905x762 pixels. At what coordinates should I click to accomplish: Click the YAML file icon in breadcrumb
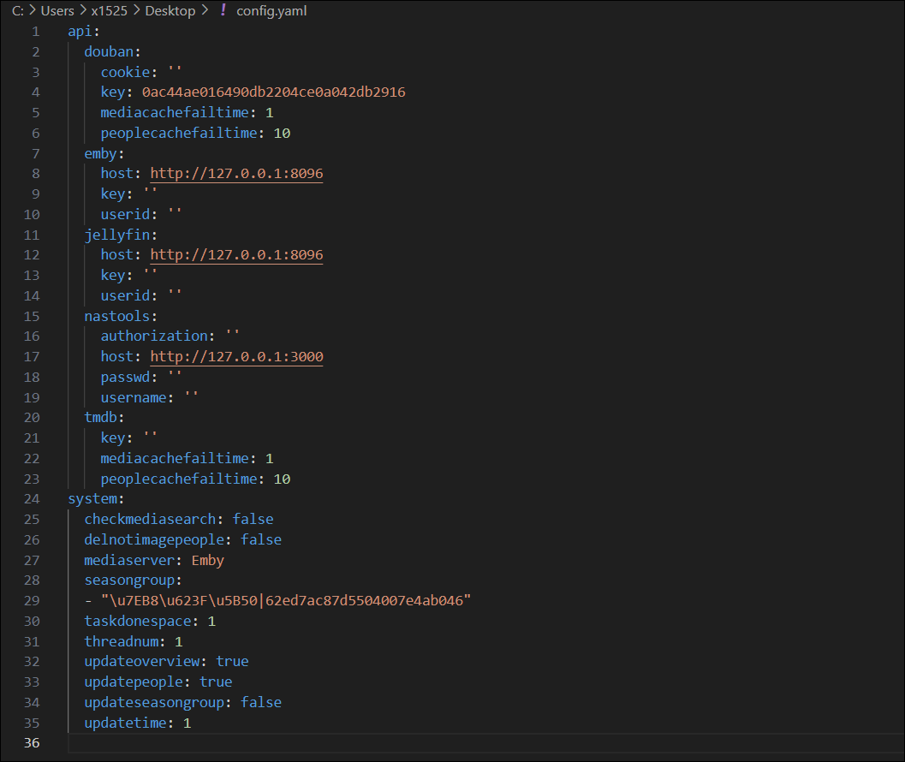point(223,11)
